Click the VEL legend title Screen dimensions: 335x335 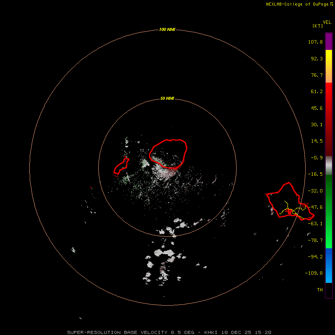point(327,22)
